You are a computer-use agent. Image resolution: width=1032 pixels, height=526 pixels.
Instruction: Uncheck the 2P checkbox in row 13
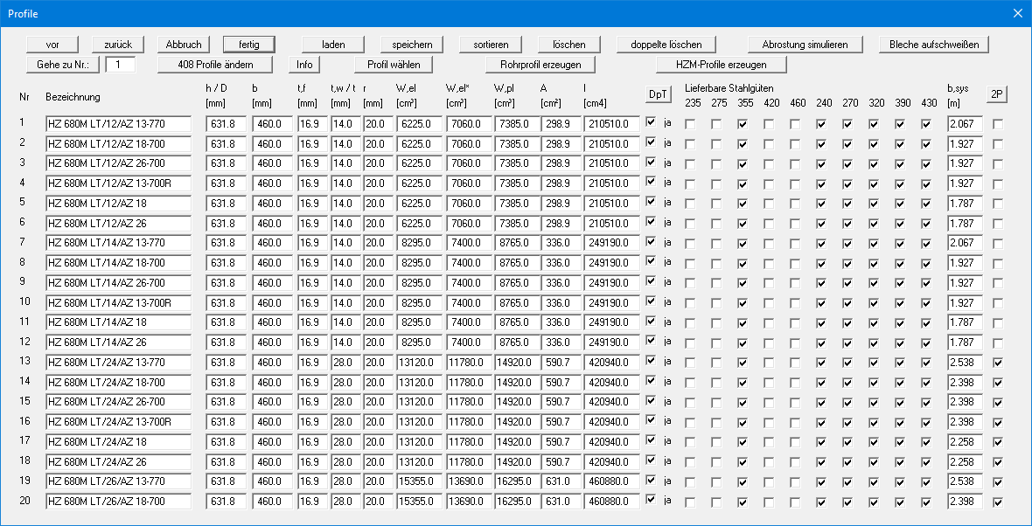[998, 362]
